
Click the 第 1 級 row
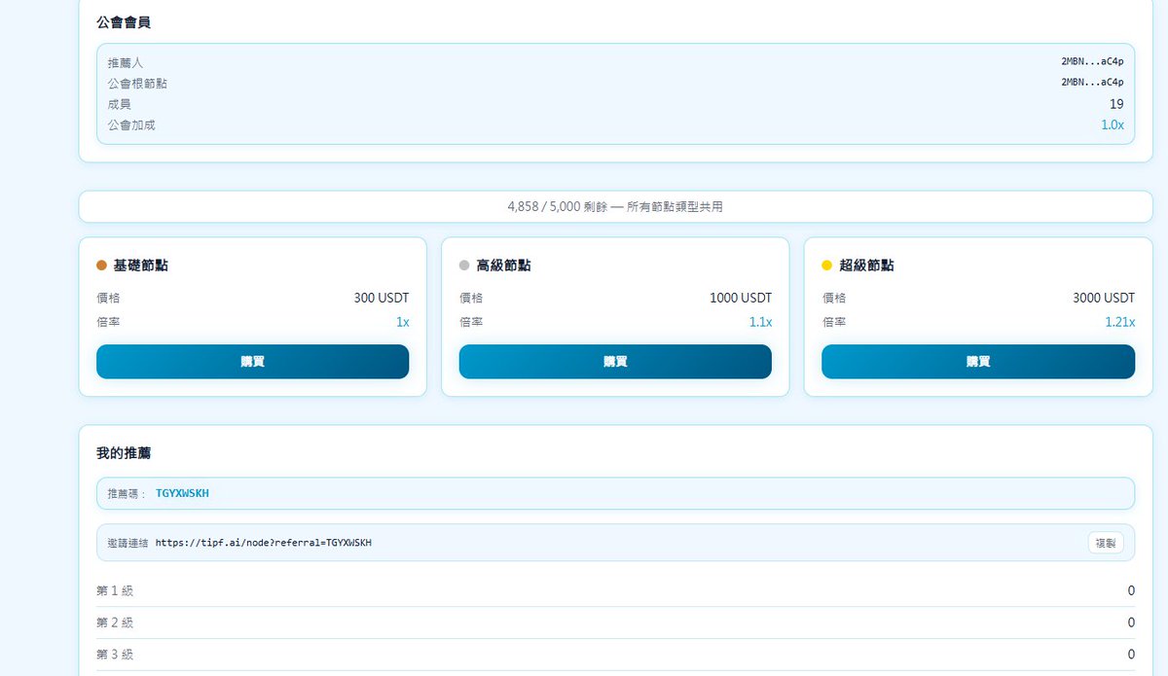(615, 590)
